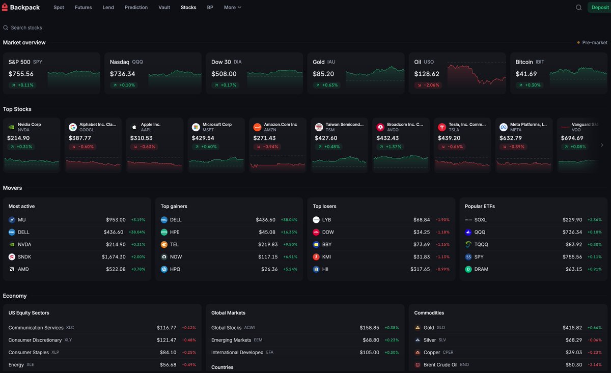Click the TQQQ icon in Popular ETFs

tap(468, 244)
